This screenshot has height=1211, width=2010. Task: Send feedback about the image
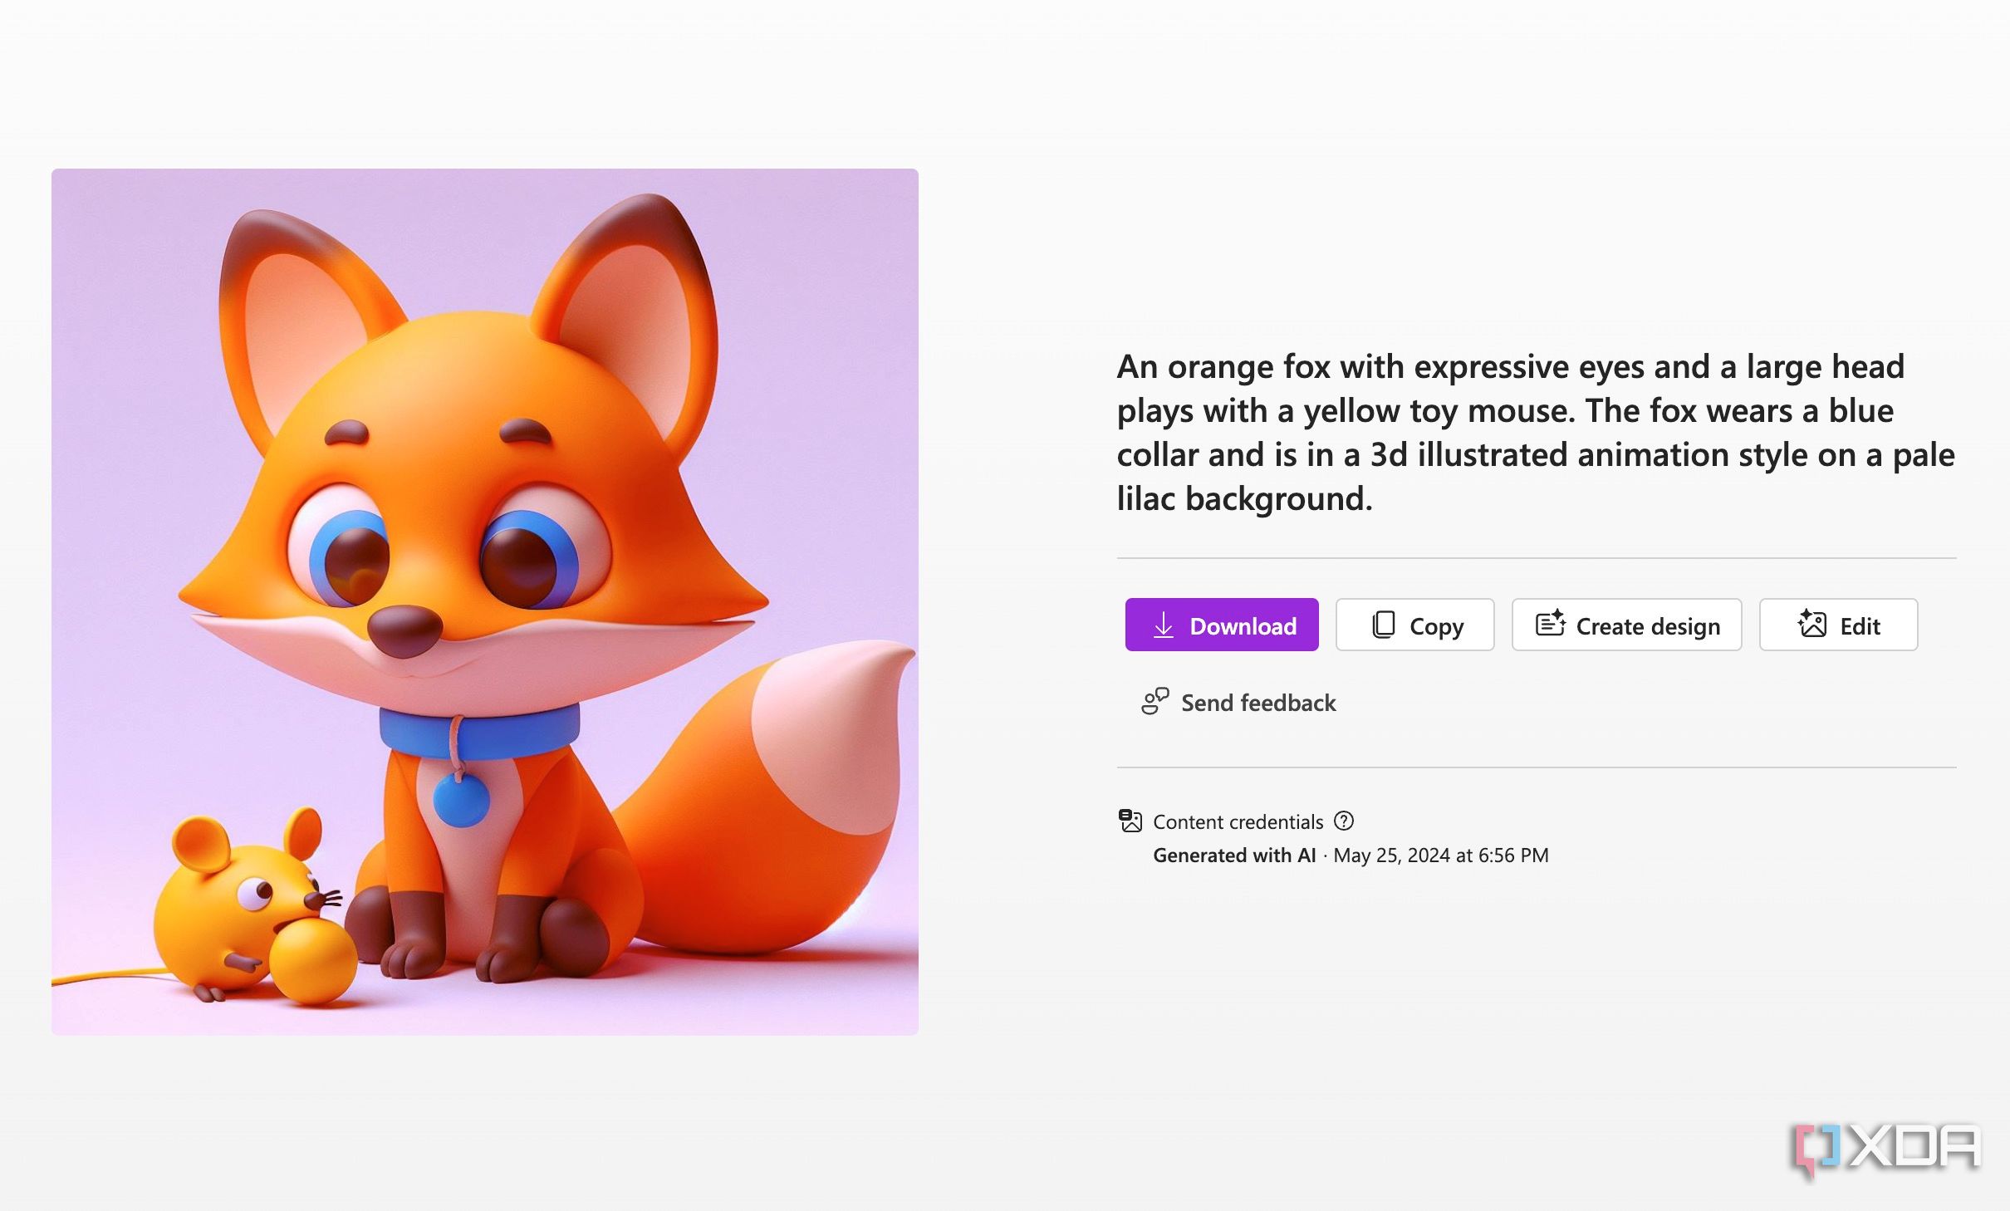click(x=1238, y=703)
